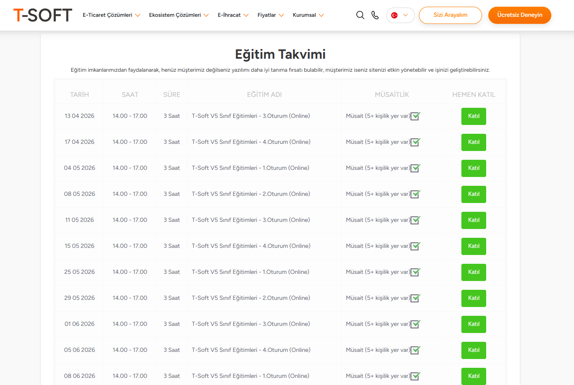This screenshot has height=385, width=574.
Task: Open the Fiyatlar menu item
Action: click(270, 15)
